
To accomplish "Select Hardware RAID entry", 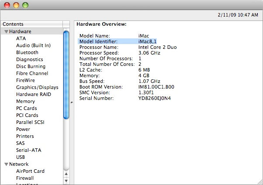I will pos(34,94).
